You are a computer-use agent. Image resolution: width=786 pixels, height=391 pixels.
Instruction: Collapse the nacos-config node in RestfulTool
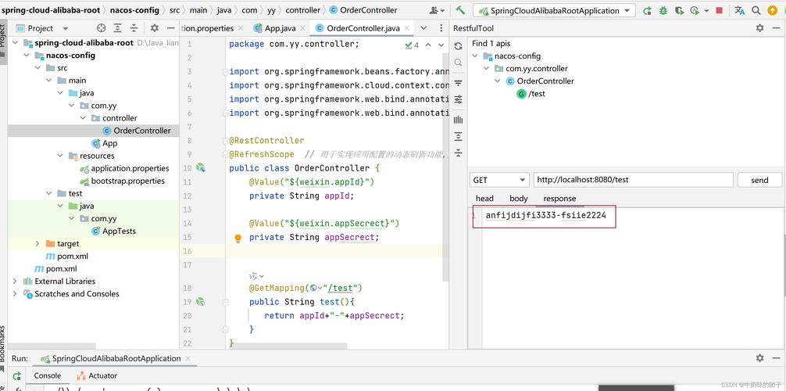(477, 56)
